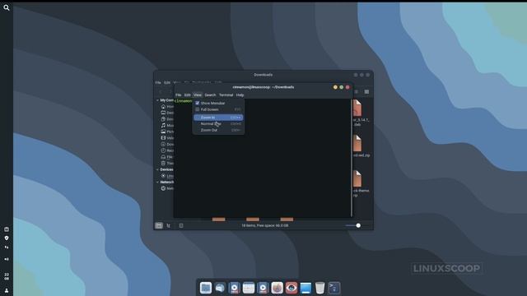The image size is (527, 296).
Task: Click the Downloads window title bar
Action: 263,75
